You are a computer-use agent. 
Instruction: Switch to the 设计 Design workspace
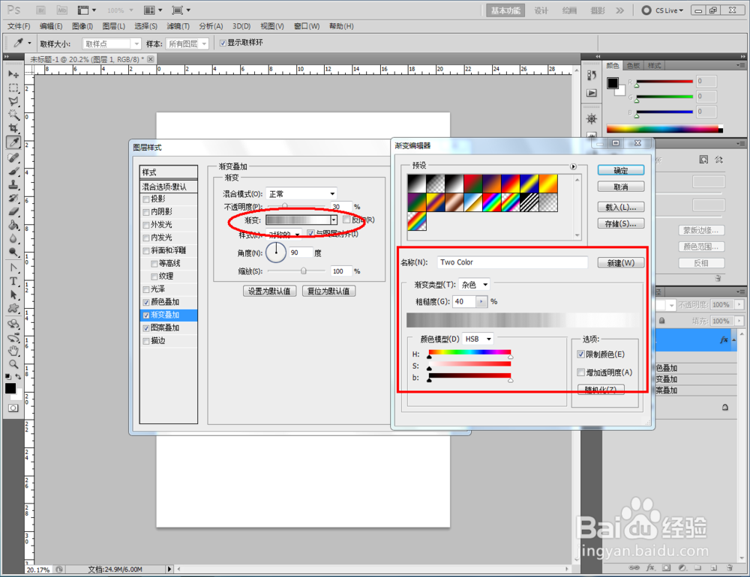541,10
